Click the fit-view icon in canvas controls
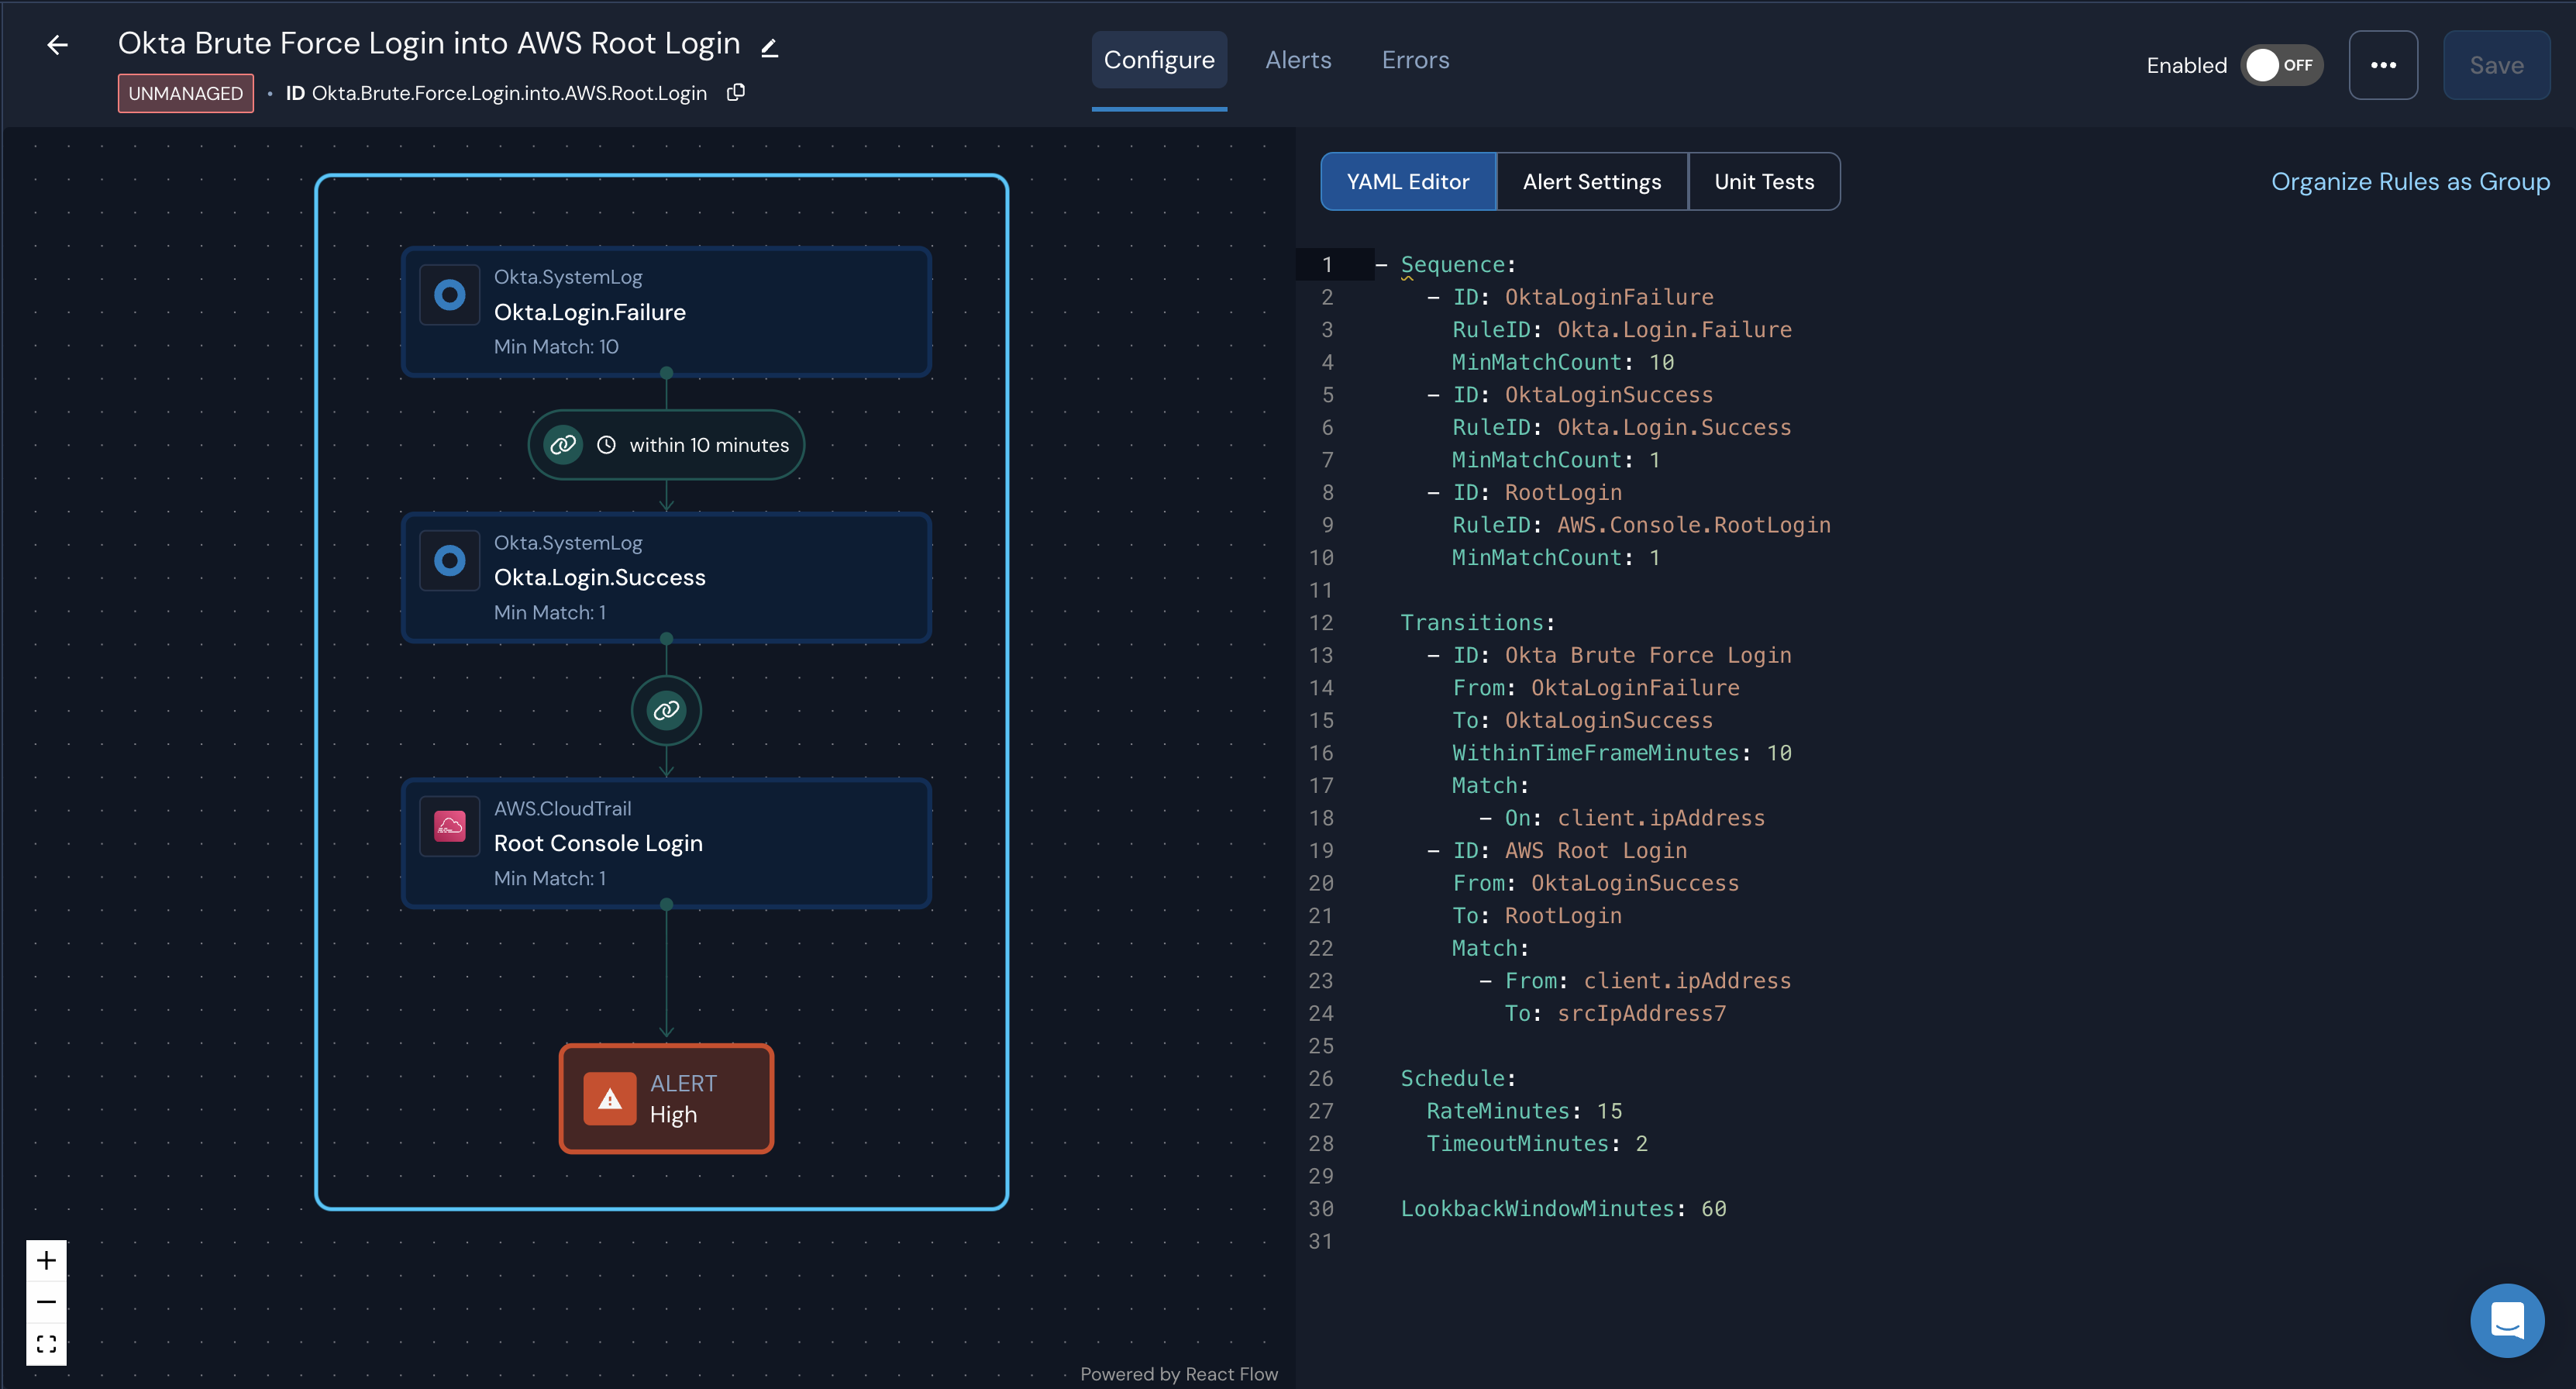 (46, 1344)
